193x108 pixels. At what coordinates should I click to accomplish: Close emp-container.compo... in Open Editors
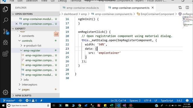tap(17, 24)
